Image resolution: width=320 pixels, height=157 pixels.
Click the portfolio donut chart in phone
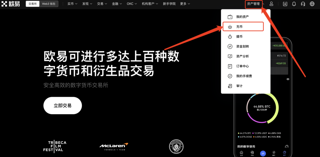[262, 108]
